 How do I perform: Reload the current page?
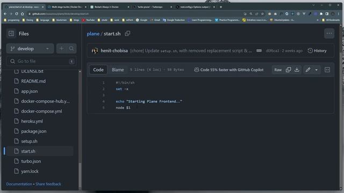pos(17,14)
